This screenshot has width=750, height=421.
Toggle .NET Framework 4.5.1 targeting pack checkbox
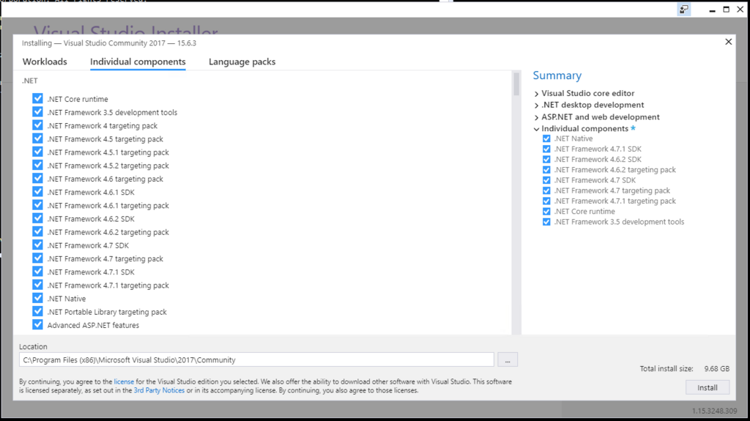(37, 152)
